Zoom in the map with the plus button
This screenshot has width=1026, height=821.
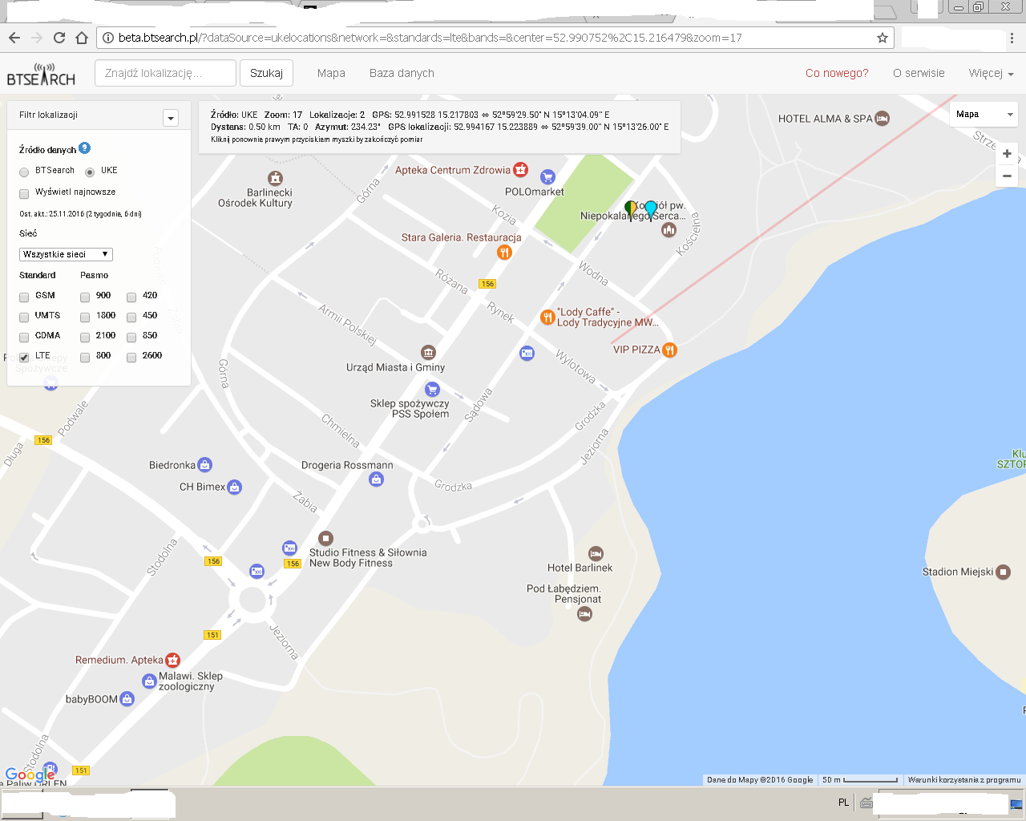coord(1007,153)
